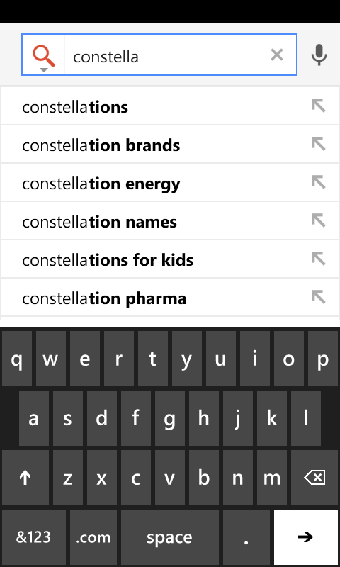
Task: Toggle the shift key on the keyboard
Action: (x=25, y=478)
